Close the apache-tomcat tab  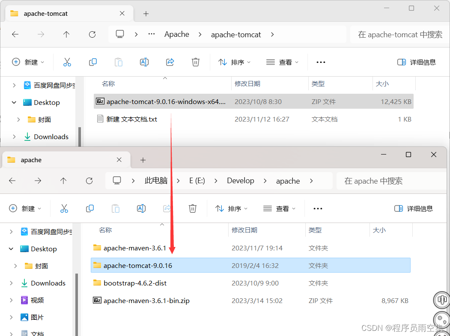pyautogui.click(x=122, y=14)
